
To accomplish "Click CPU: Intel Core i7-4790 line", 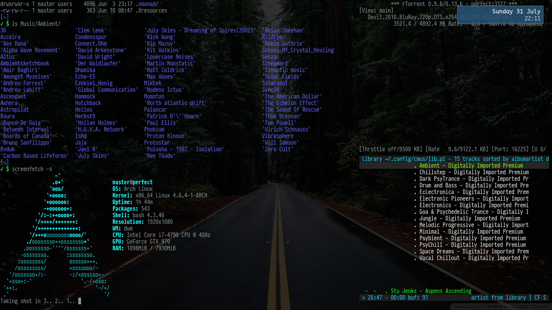I will pyautogui.click(x=161, y=235).
